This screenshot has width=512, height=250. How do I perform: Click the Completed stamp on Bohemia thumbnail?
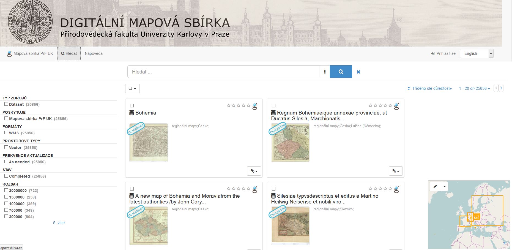136,129
